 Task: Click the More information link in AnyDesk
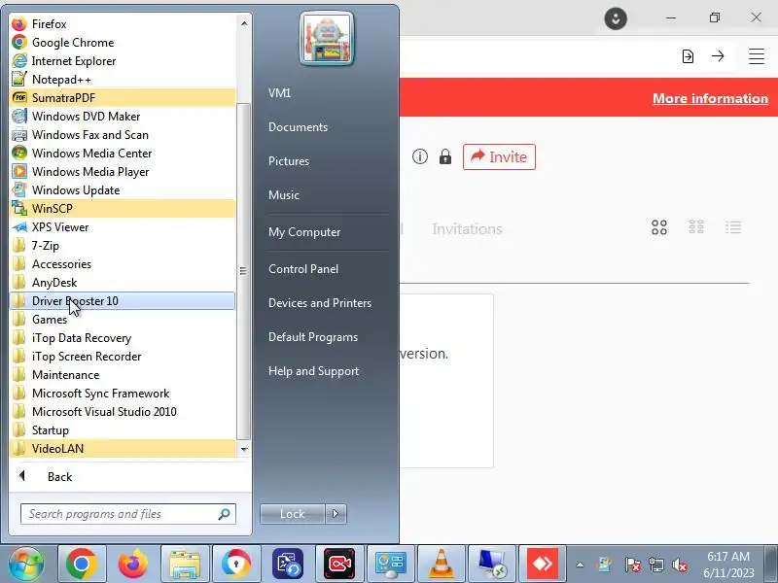click(x=710, y=98)
